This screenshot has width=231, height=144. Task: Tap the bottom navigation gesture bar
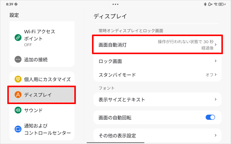click(115, 142)
